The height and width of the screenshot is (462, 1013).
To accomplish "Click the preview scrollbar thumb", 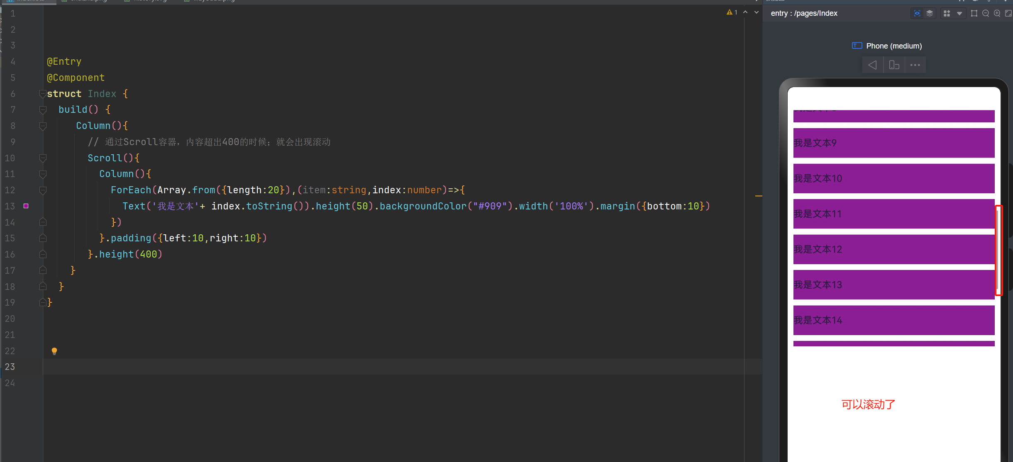I will (x=998, y=250).
